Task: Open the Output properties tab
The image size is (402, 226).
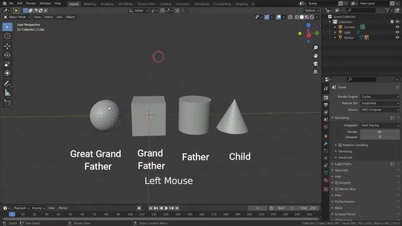Action: tap(326, 105)
